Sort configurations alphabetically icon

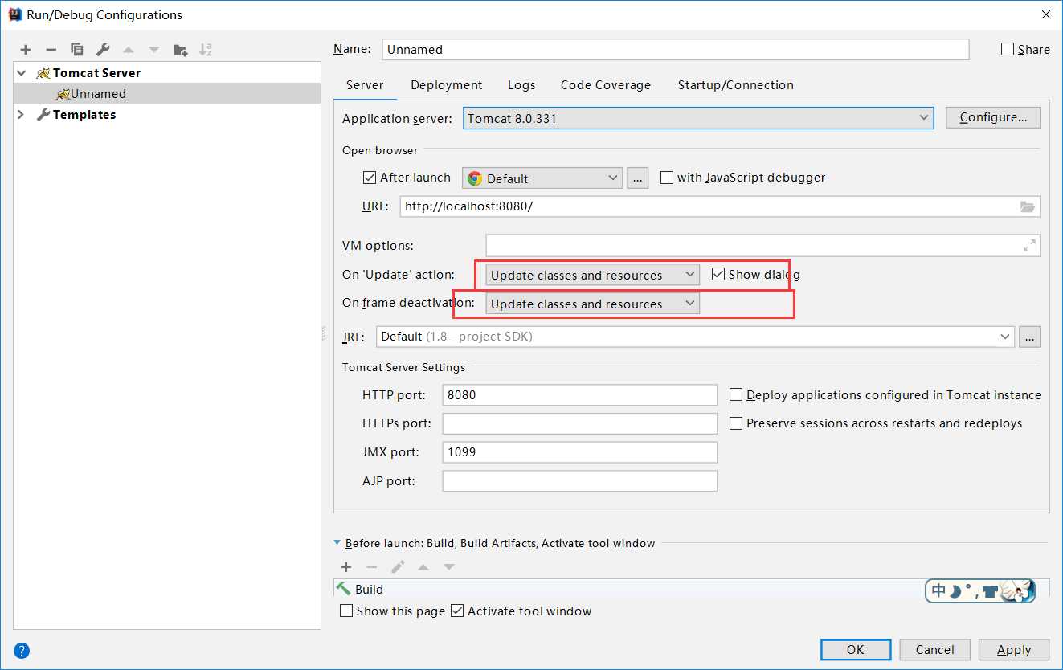point(206,50)
